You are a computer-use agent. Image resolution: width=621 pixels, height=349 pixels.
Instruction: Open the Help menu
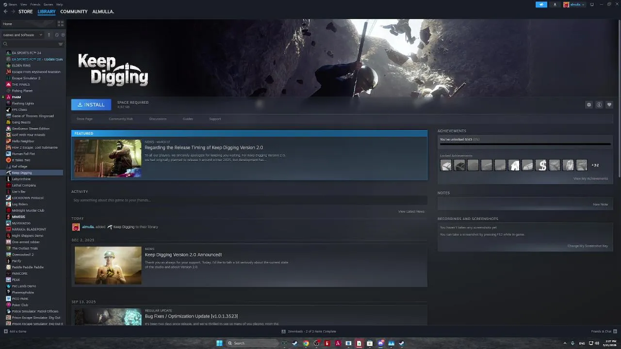pos(59,4)
